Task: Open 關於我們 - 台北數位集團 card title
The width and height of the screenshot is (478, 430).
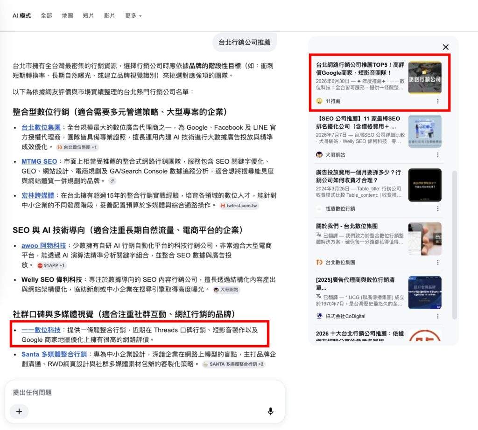Action: tap(347, 226)
